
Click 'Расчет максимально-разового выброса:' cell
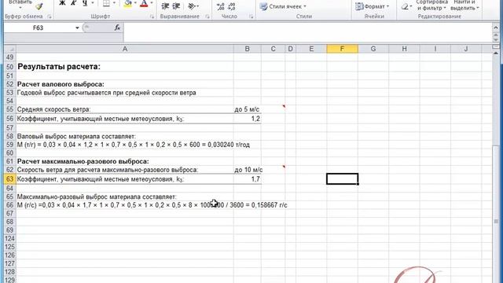pos(83,161)
